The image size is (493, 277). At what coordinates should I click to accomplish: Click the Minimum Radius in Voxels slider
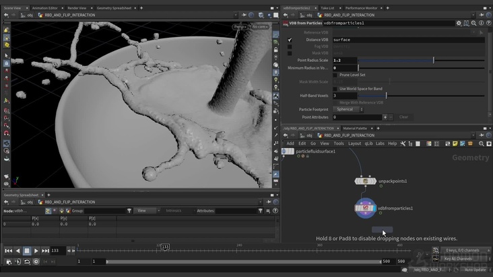[x=422, y=68]
